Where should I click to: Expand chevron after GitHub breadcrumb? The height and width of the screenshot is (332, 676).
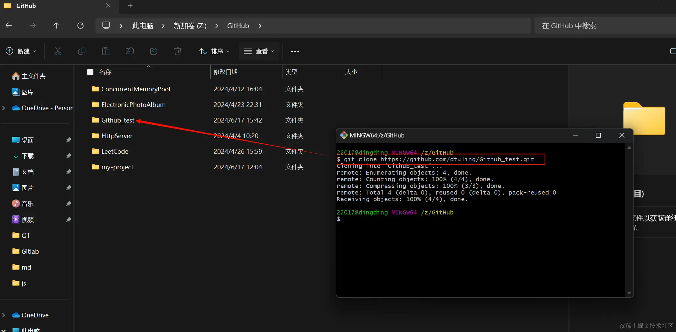click(x=260, y=26)
